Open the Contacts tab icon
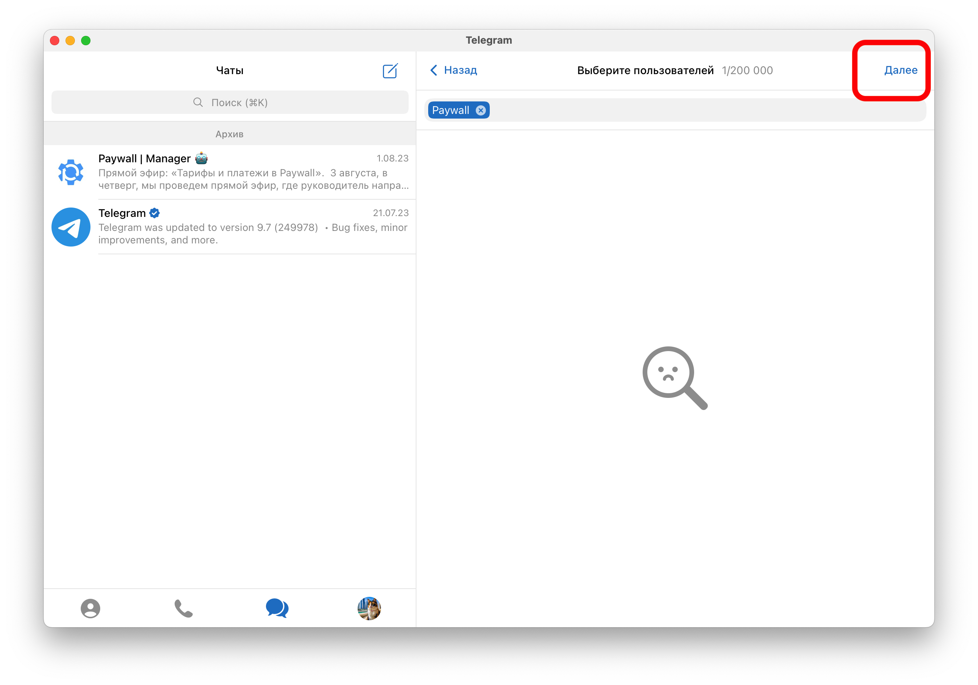Viewport: 978px width, 685px height. coord(90,608)
